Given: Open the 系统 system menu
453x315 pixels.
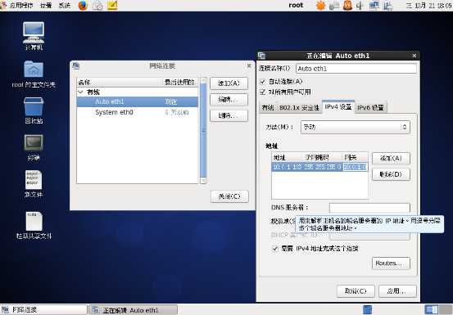Looking at the screenshot, I should click(65, 5).
